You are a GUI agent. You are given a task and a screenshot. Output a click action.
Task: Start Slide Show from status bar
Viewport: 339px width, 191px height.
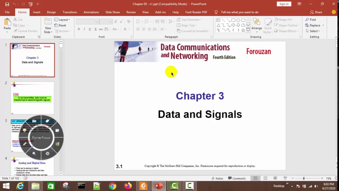coord(285,178)
